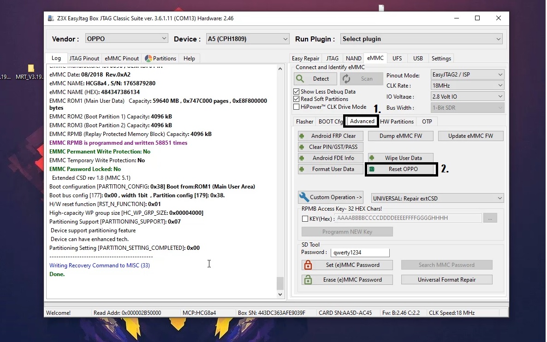Click the Dump eMMC FW button

coord(400,136)
